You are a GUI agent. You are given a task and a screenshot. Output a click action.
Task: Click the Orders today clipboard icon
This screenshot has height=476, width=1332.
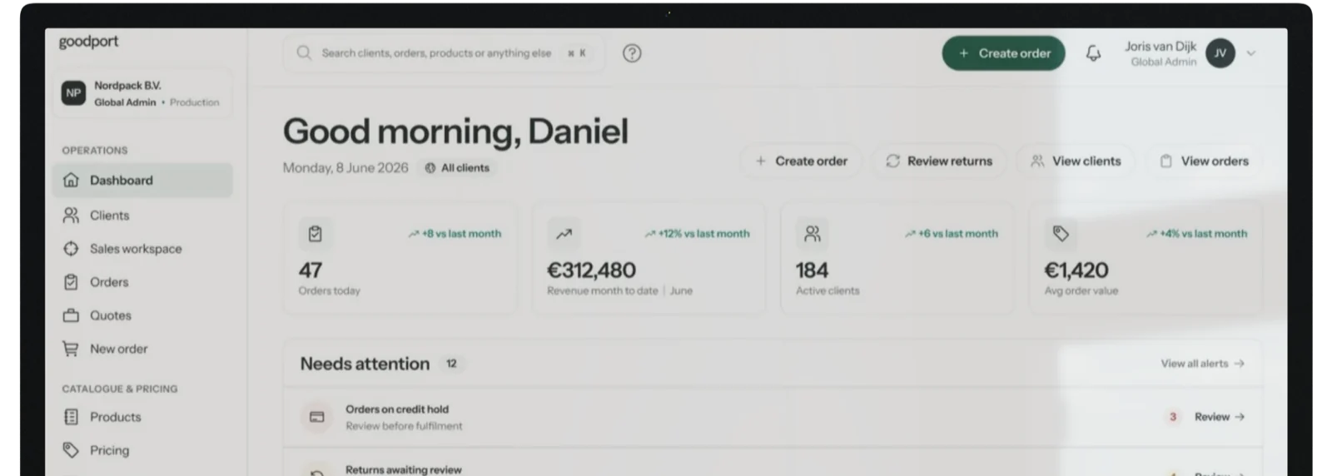click(x=315, y=234)
